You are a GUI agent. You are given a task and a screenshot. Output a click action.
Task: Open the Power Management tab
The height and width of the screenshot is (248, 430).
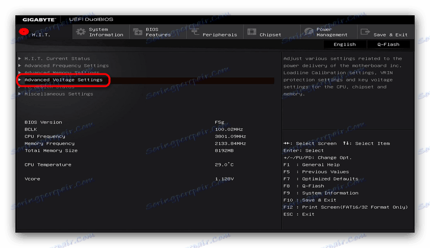[x=329, y=32]
